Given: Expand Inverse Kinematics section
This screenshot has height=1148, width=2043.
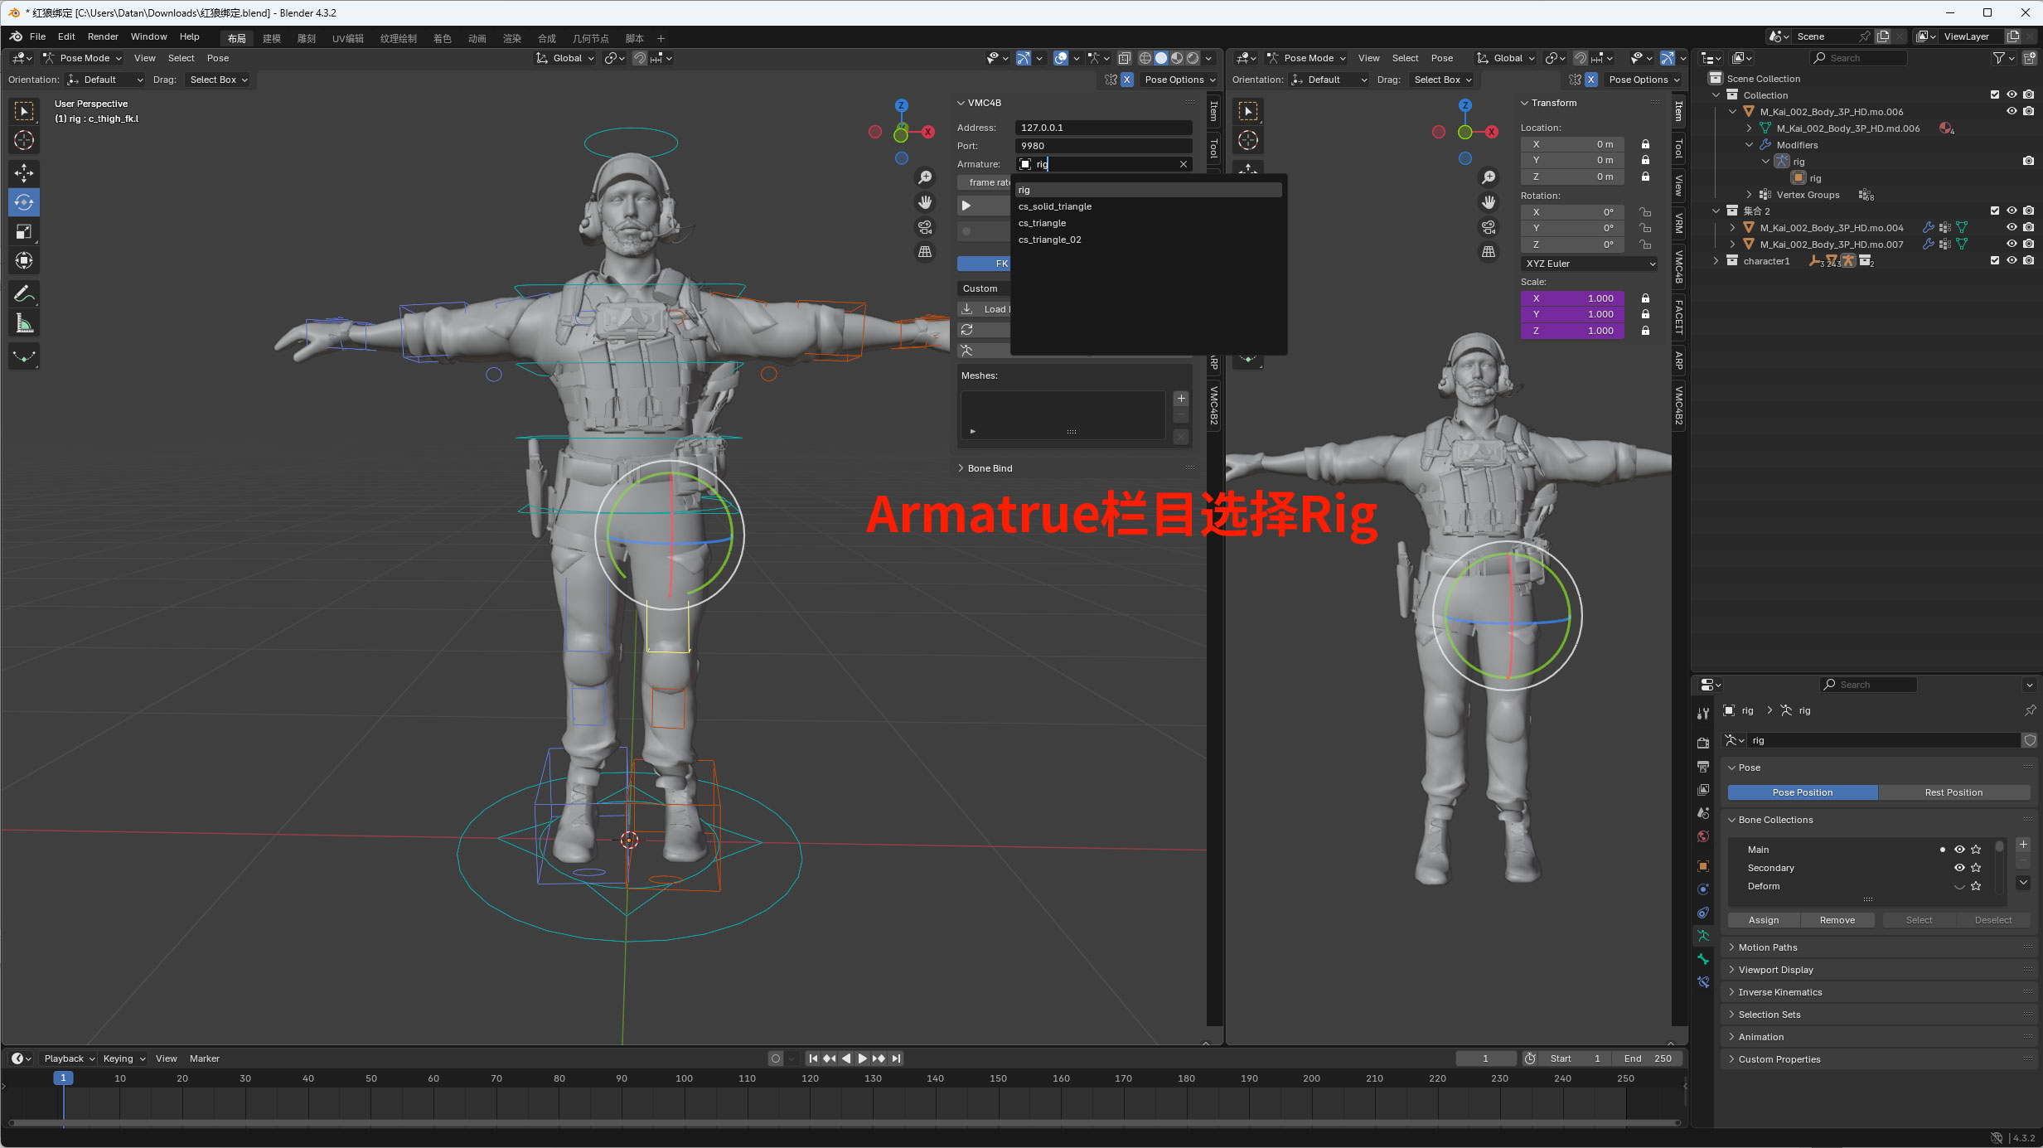Looking at the screenshot, I should (1779, 992).
